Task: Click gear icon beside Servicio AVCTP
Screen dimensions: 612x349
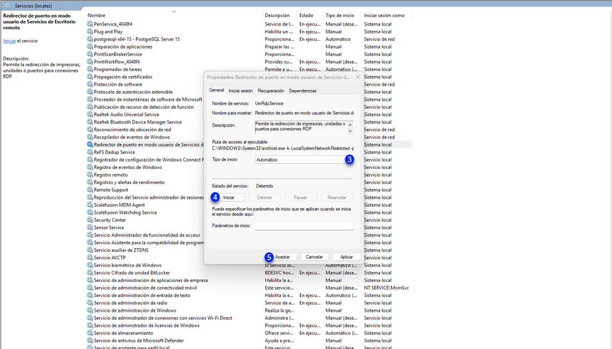Action: (x=90, y=258)
